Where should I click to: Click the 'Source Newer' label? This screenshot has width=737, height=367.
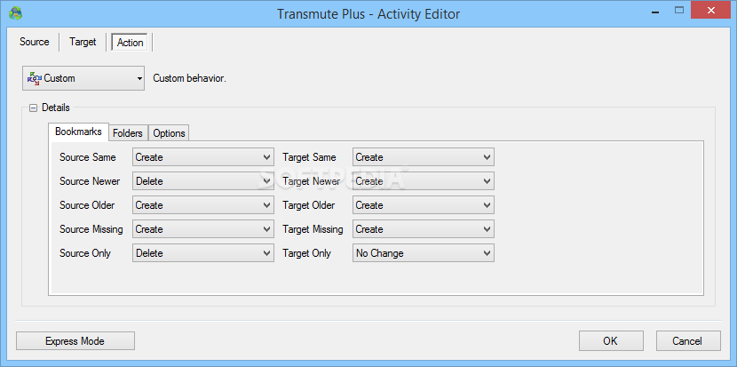90,181
